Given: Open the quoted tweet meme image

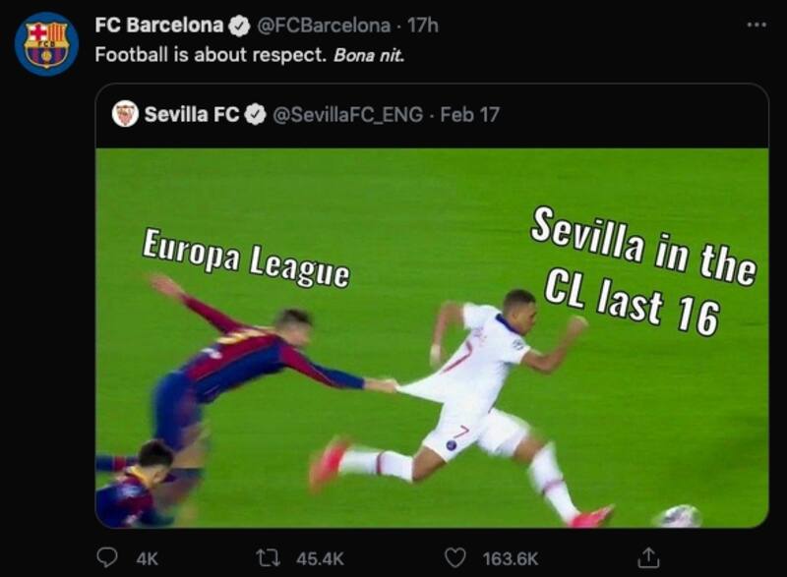Looking at the screenshot, I should coord(432,338).
